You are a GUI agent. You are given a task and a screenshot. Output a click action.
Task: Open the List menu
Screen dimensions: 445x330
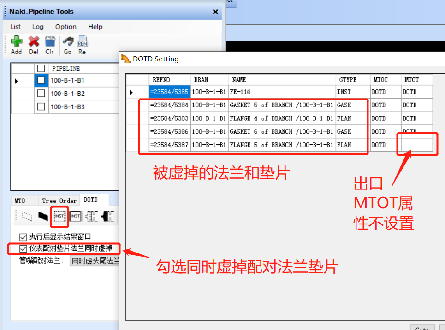point(15,27)
